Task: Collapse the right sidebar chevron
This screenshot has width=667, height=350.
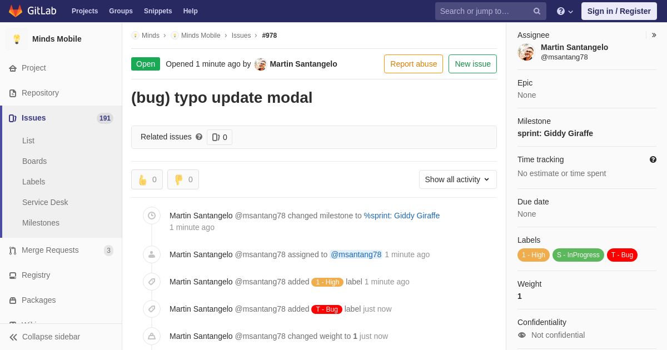Action: click(654, 35)
